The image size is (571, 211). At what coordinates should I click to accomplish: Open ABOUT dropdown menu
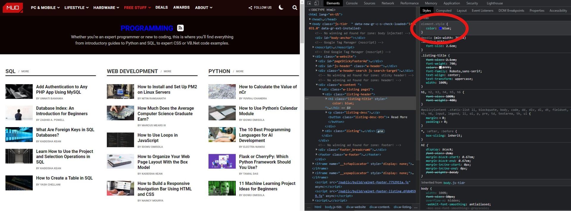[204, 8]
